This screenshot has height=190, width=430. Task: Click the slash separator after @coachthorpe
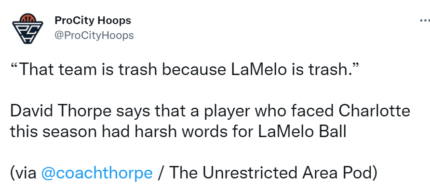click(161, 173)
